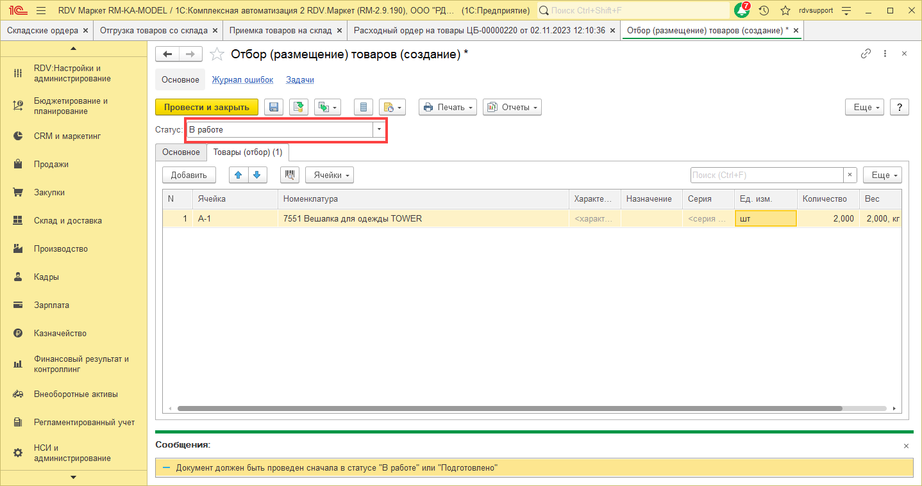Open the Печать dropdown menu
The height and width of the screenshot is (486, 922).
click(x=448, y=108)
